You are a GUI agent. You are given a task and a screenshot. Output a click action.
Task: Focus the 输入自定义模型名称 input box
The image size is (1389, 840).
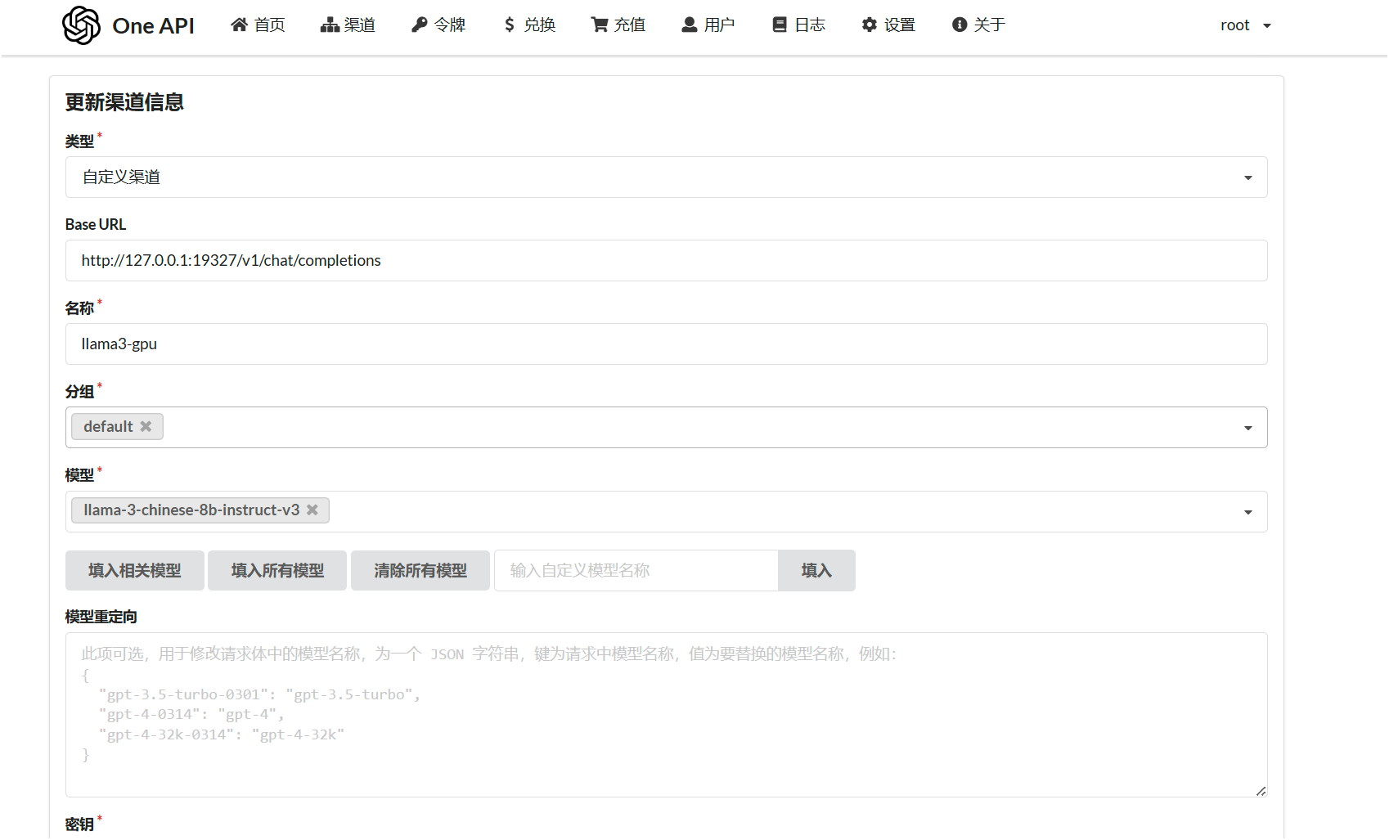point(636,570)
